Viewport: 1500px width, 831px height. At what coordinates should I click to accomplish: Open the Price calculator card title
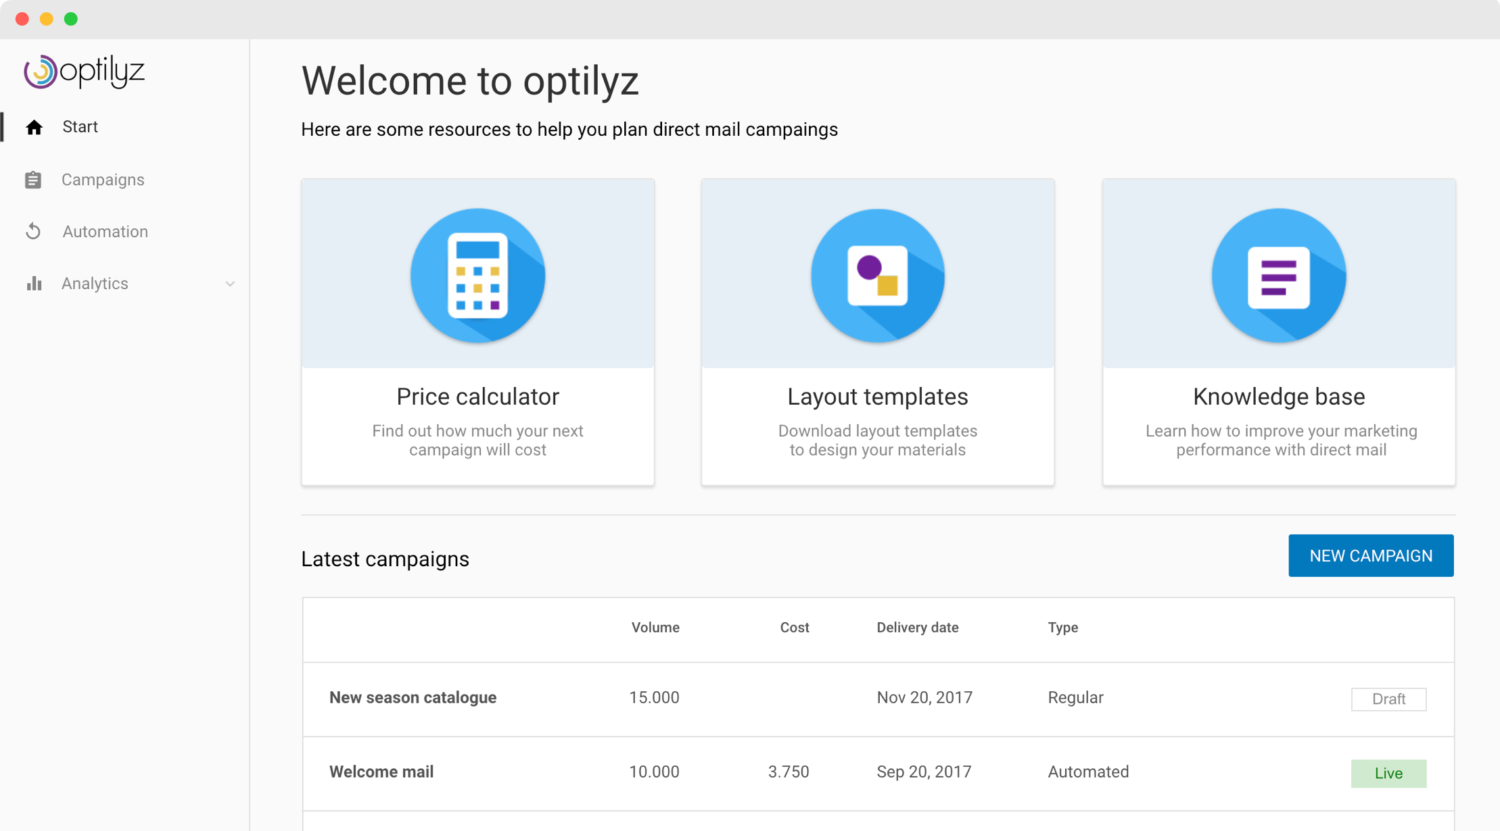(477, 397)
